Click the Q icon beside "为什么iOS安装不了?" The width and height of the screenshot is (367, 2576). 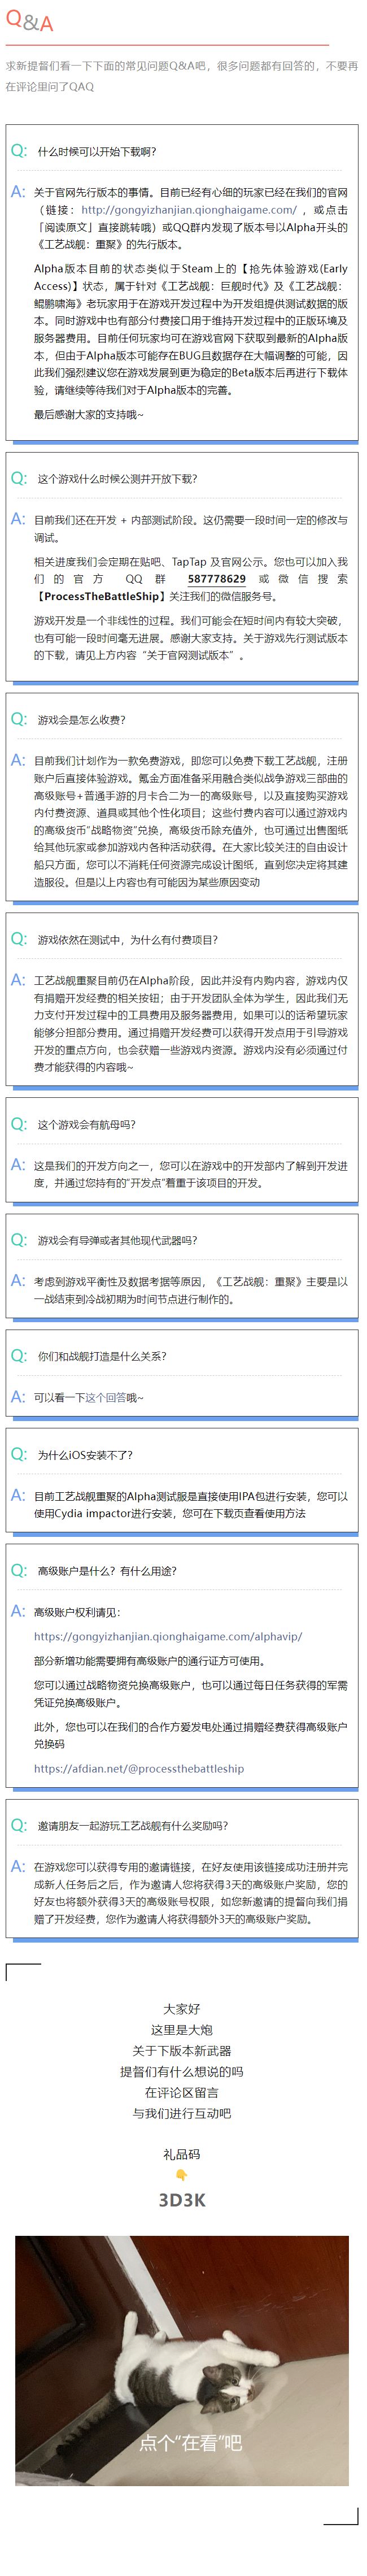tap(18, 1454)
